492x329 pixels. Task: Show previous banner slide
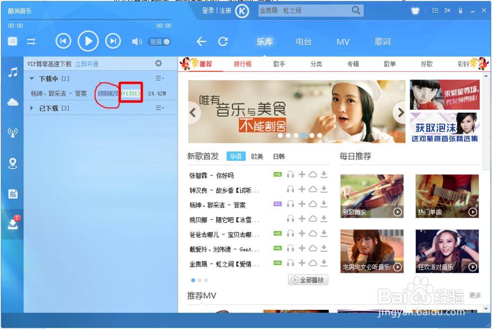click(193, 112)
